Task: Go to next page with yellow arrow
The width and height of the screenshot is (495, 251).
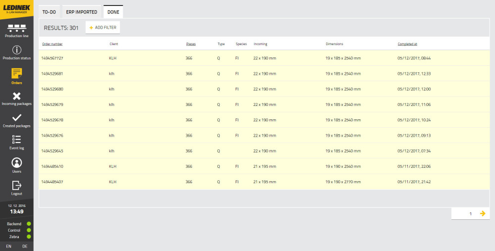Action: tap(483, 213)
